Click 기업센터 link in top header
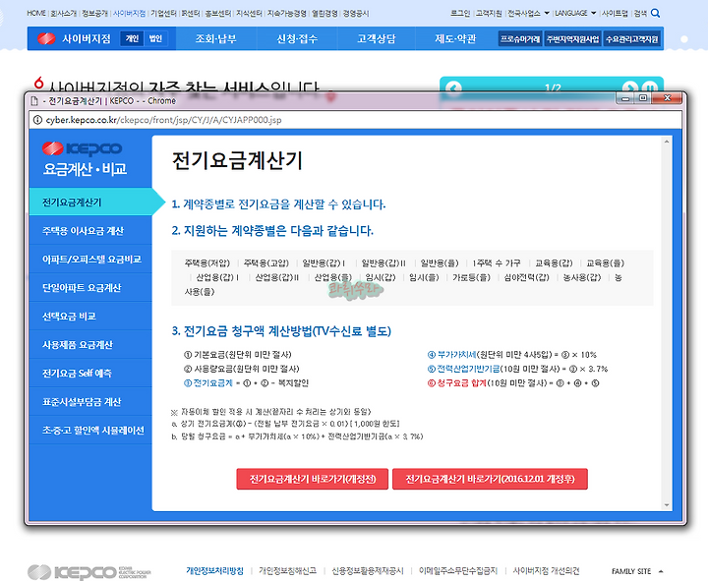Viewport: 708px width, 581px height. point(163,13)
